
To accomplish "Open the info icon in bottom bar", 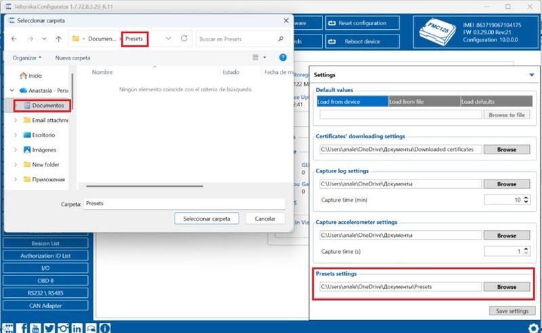I will [x=105, y=328].
